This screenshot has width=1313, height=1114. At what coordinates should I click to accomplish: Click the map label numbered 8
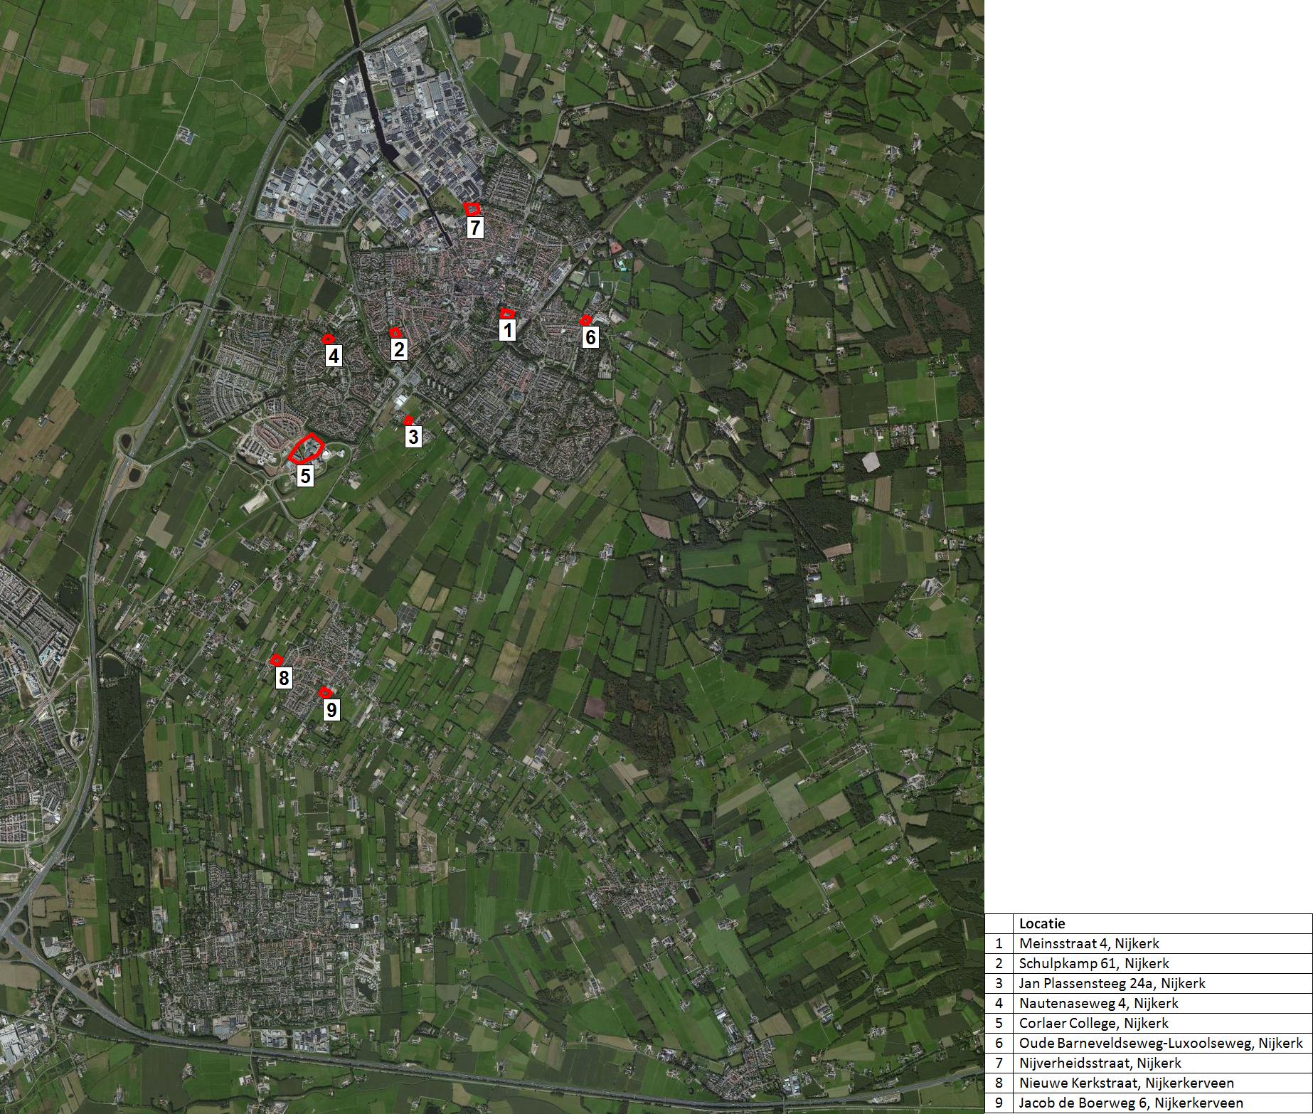click(283, 678)
